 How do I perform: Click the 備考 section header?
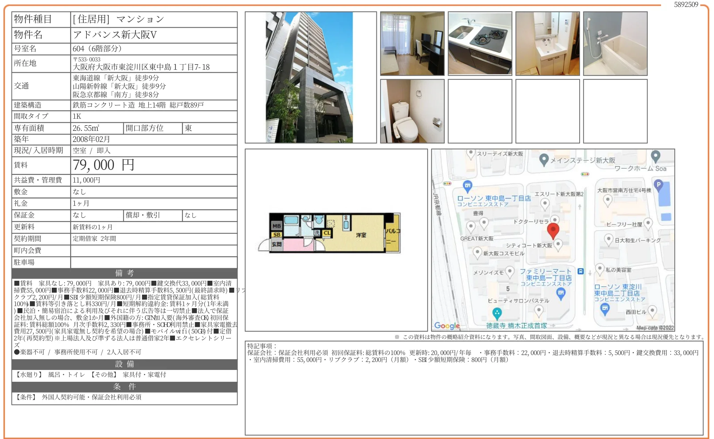(124, 273)
